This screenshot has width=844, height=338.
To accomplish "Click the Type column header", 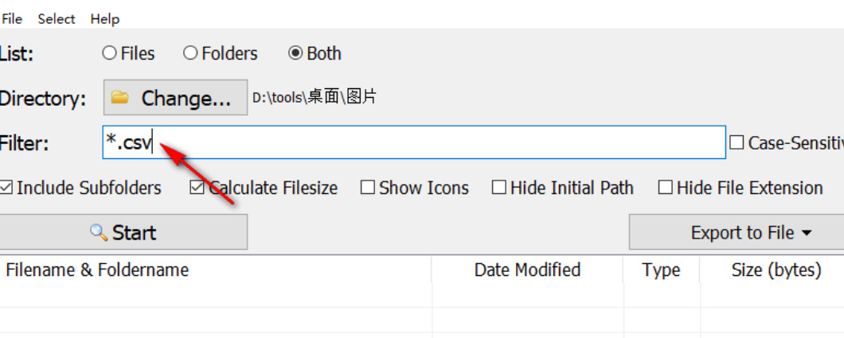I will tap(661, 270).
